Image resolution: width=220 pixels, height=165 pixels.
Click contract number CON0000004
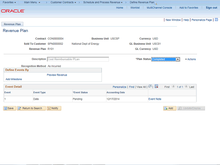click(56, 38)
